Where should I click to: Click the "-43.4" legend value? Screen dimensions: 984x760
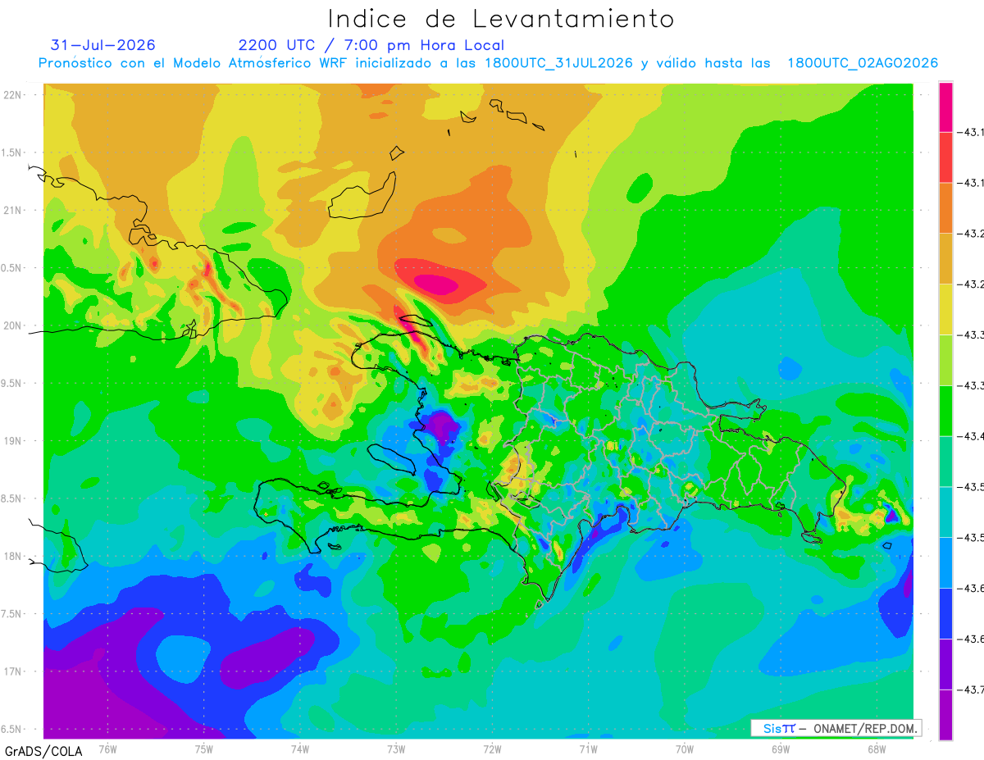973,436
